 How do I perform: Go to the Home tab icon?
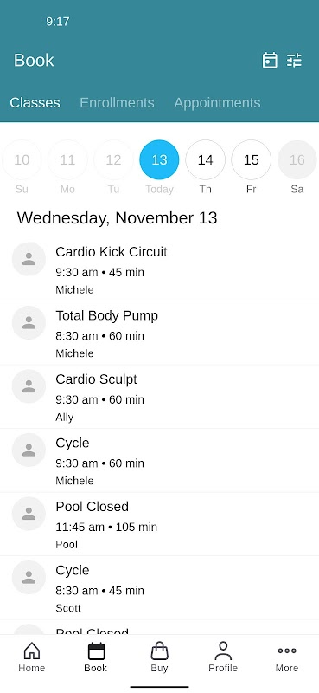(32, 651)
